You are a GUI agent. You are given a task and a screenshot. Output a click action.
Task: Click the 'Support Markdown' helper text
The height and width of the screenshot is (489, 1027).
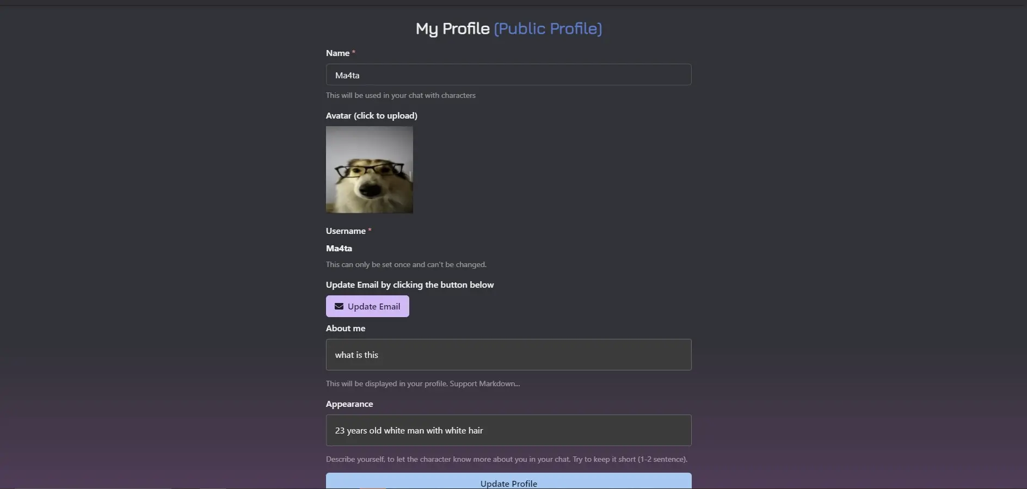tap(484, 383)
